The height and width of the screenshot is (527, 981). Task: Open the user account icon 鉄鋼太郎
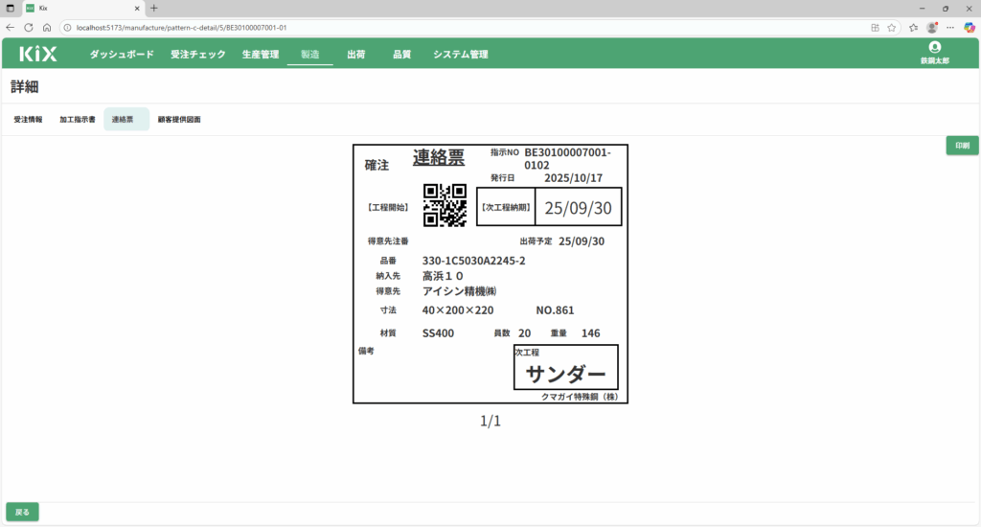coord(934,48)
